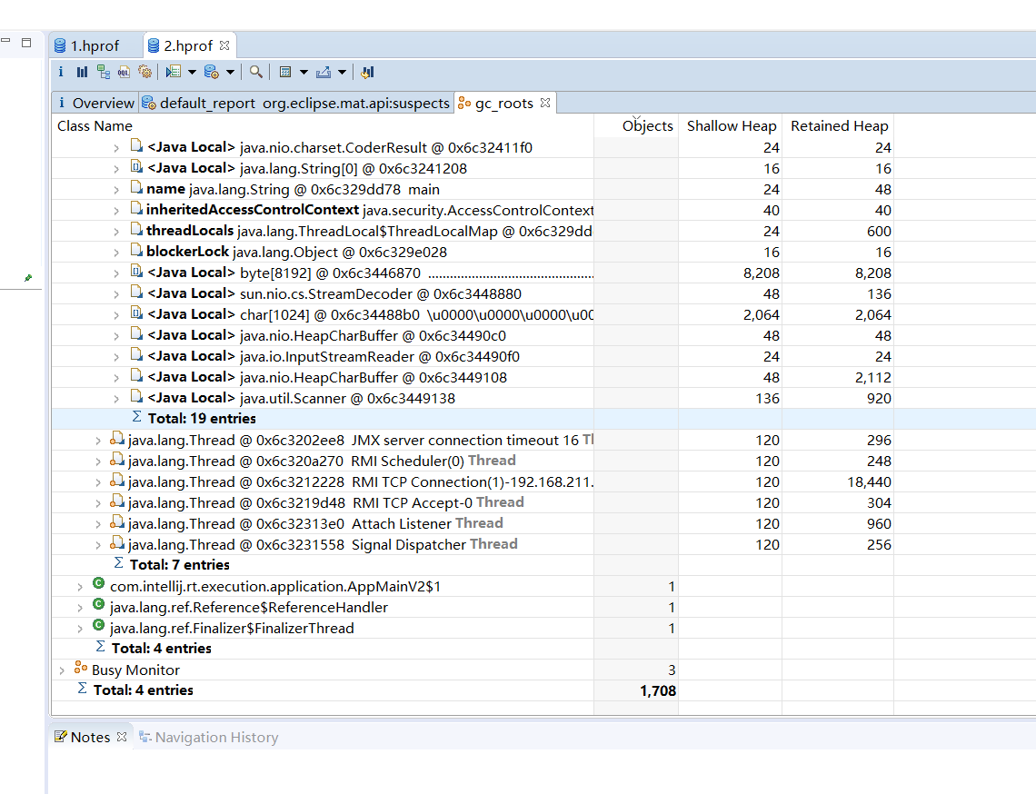Switch to the Overview tab

coord(95,103)
